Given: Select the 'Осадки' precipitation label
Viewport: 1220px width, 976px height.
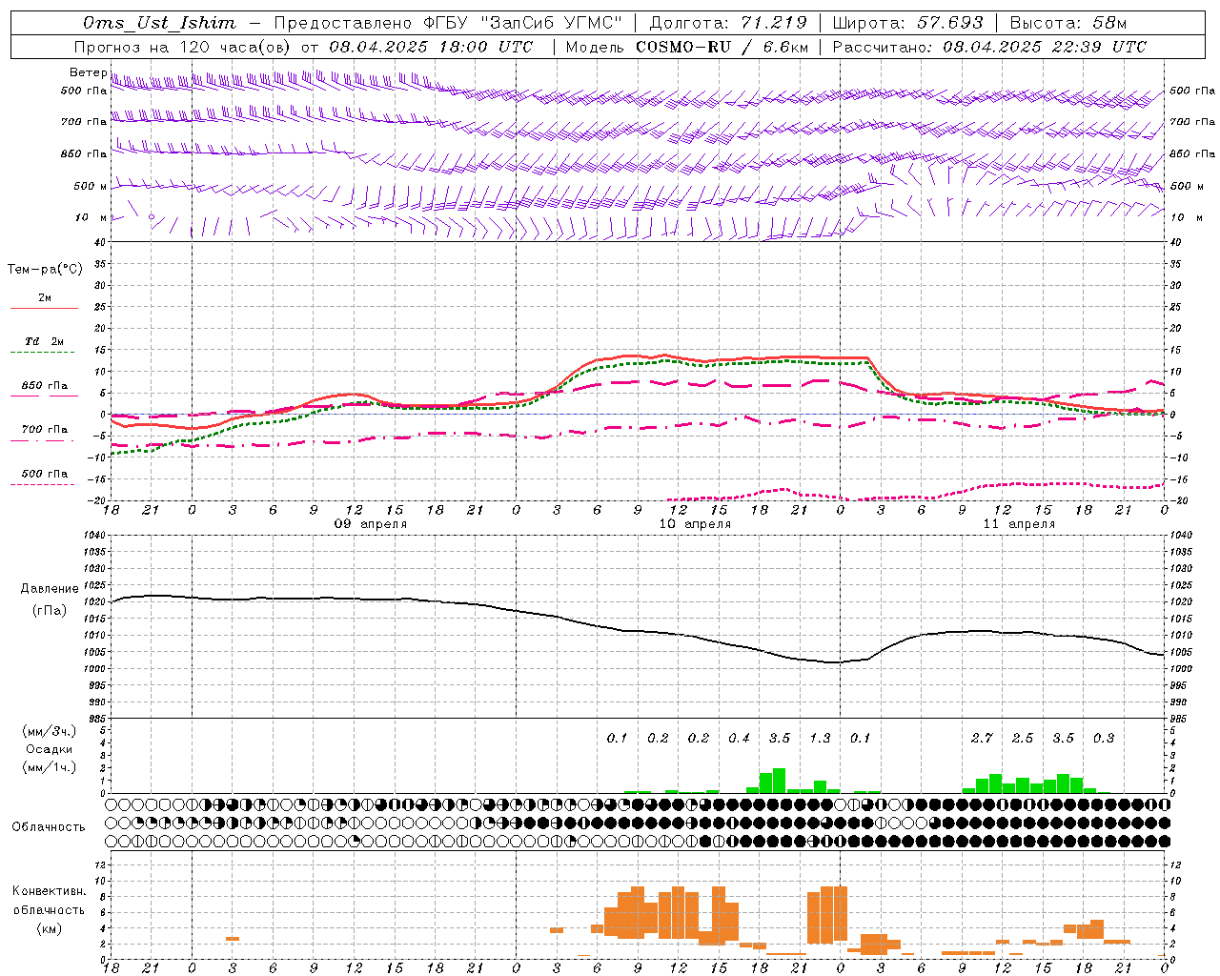Looking at the screenshot, I should click(x=49, y=749).
